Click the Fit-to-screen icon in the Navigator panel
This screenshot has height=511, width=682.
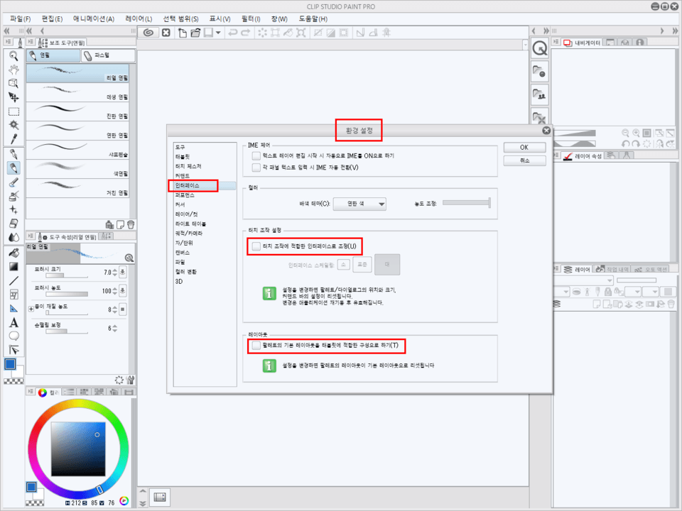(646, 133)
